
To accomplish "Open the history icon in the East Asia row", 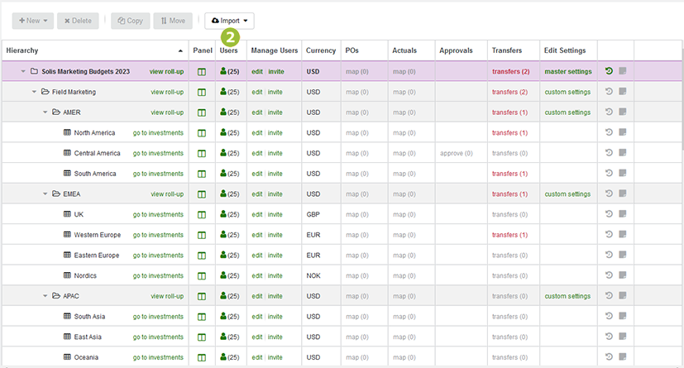I will point(609,337).
